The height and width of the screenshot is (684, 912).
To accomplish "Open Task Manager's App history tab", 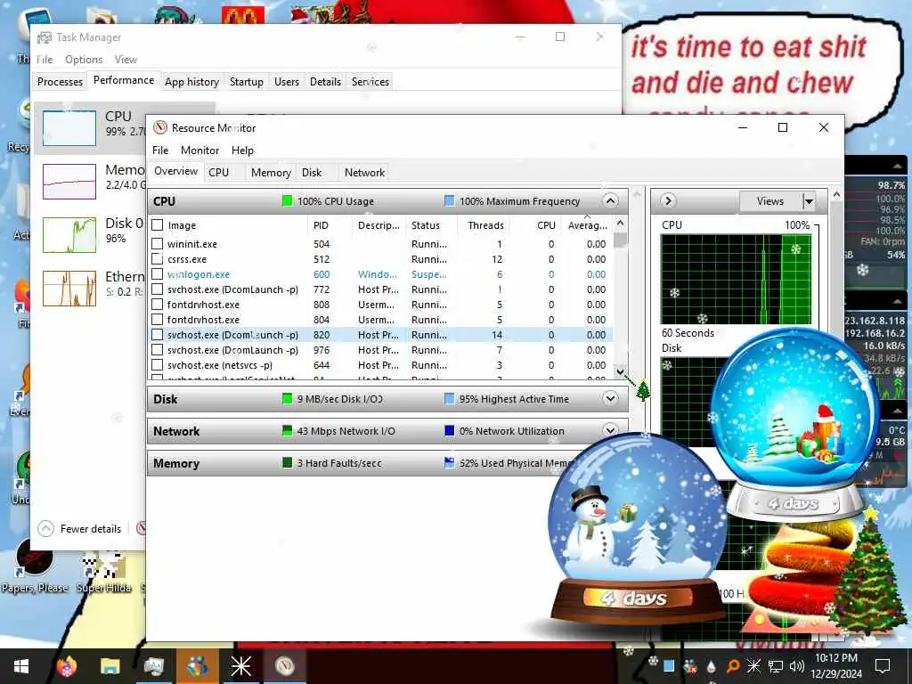I will [x=191, y=82].
